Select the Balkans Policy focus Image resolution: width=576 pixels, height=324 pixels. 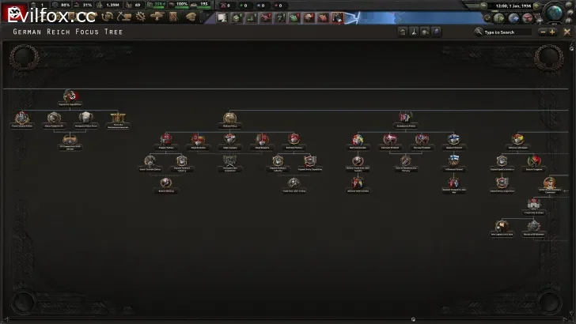230,119
